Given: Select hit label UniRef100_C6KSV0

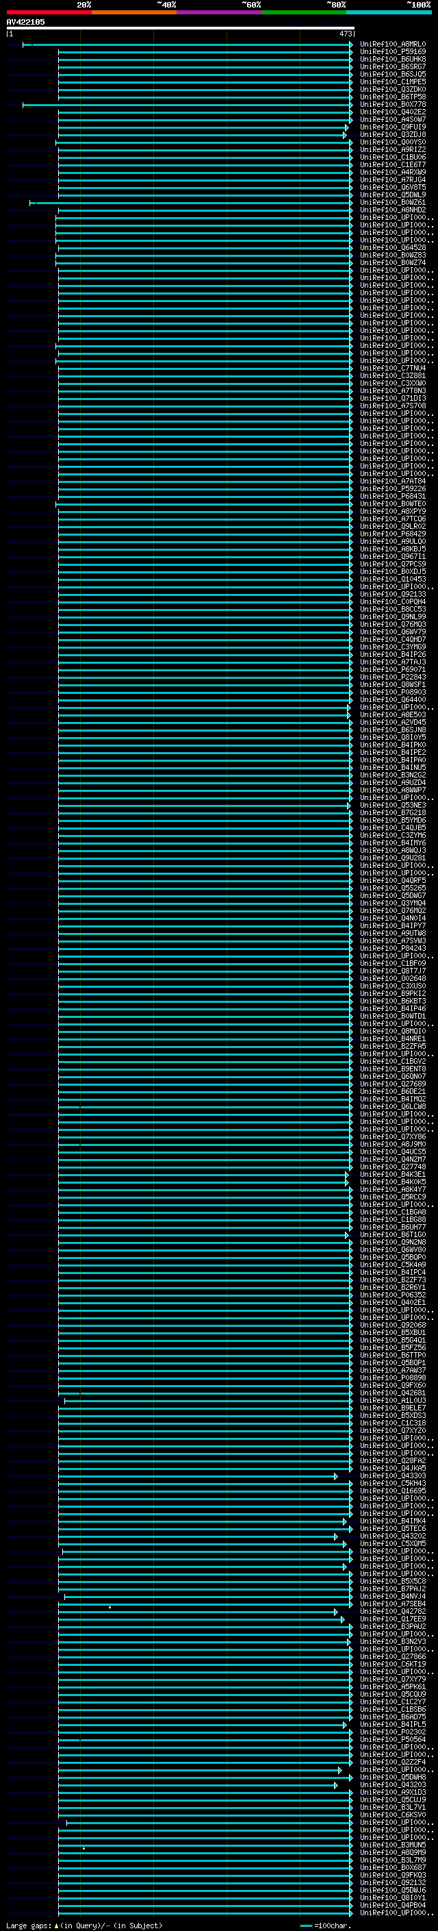Looking at the screenshot, I should click(392, 1815).
